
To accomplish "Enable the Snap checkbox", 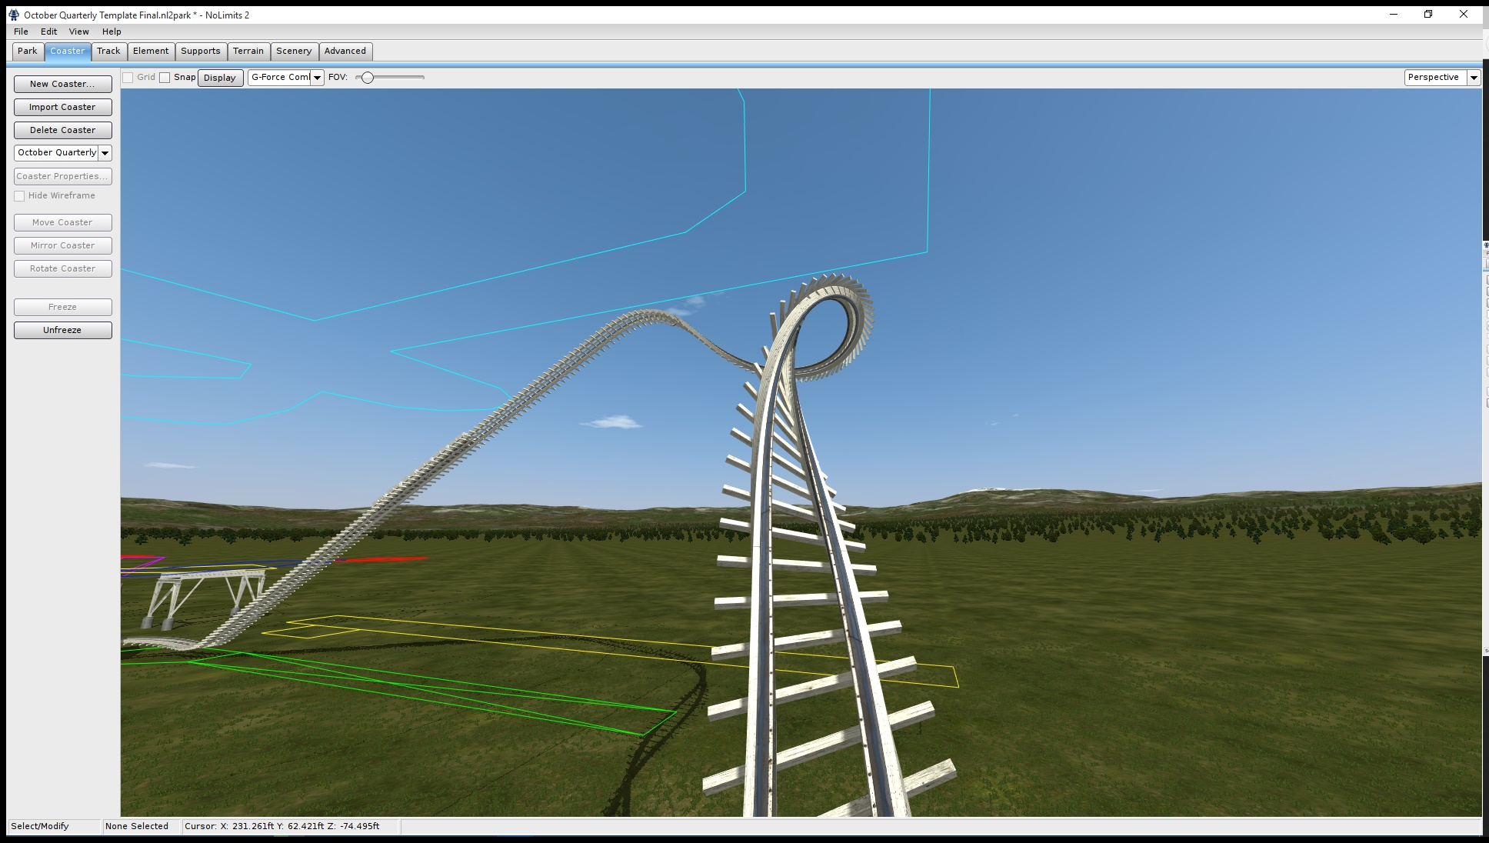I will (x=165, y=78).
